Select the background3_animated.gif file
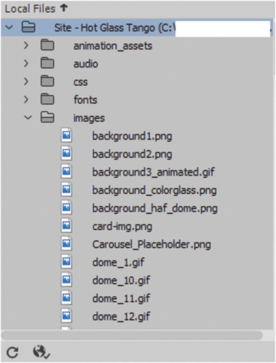Viewport: 276px width, 363px height. [x=153, y=172]
